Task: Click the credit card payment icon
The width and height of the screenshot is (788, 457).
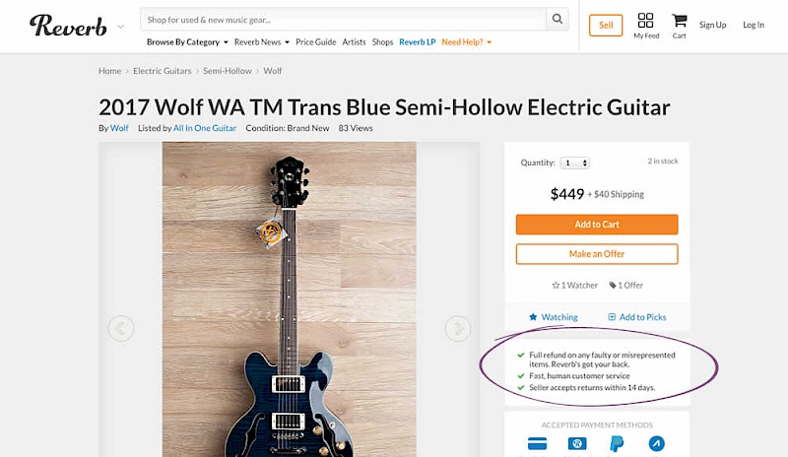Action: click(538, 443)
